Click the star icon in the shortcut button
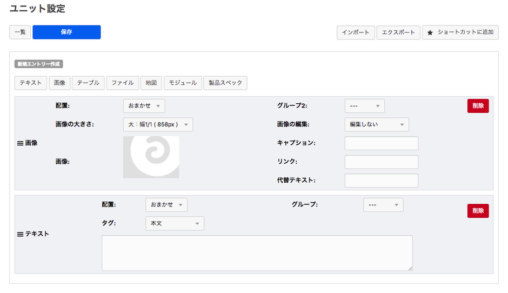 point(430,32)
